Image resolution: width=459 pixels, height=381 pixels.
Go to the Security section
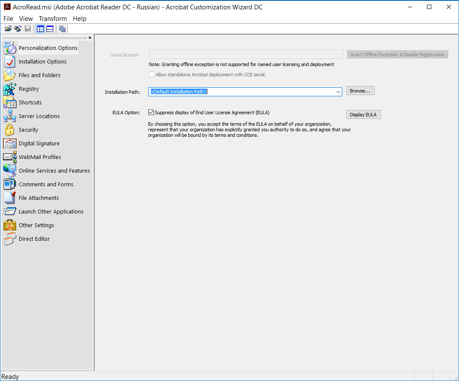[x=21, y=130]
